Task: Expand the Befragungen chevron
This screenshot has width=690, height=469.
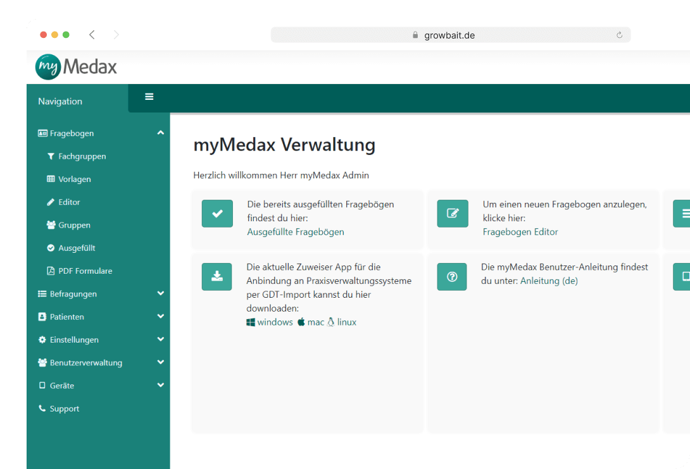Action: 161,293
